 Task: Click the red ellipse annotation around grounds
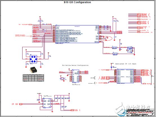106,38
